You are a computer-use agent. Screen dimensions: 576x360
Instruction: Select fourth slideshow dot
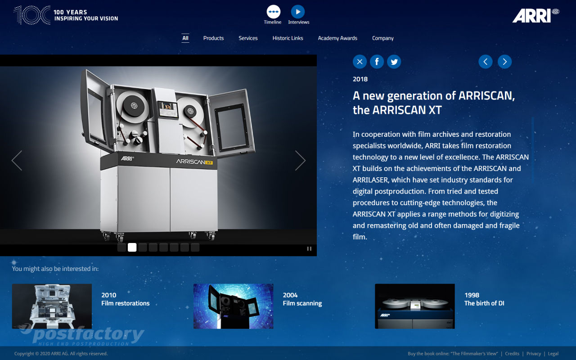coord(153,247)
